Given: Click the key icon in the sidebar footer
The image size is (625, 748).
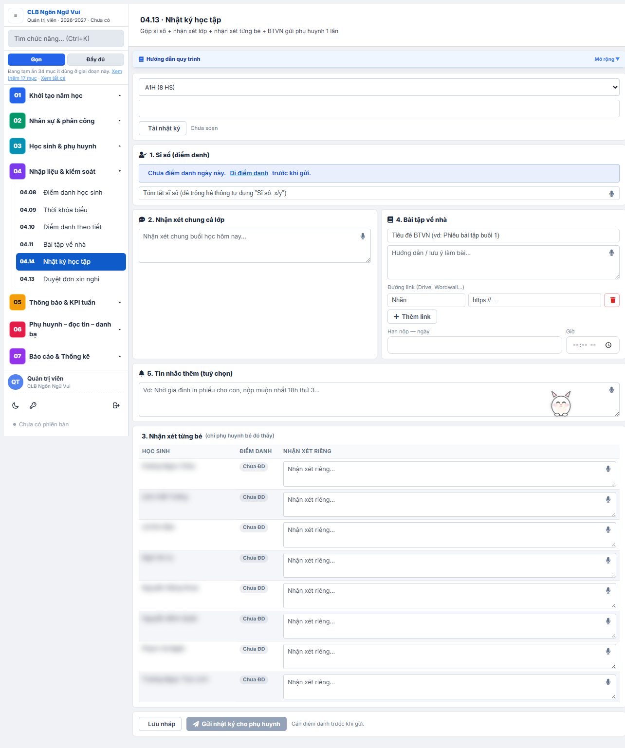Looking at the screenshot, I should tap(33, 405).
